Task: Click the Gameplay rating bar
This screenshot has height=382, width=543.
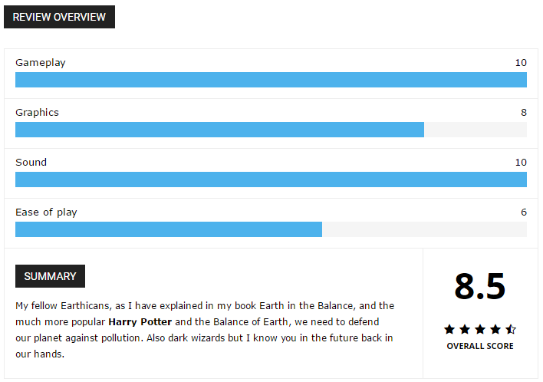Action: coord(271,80)
